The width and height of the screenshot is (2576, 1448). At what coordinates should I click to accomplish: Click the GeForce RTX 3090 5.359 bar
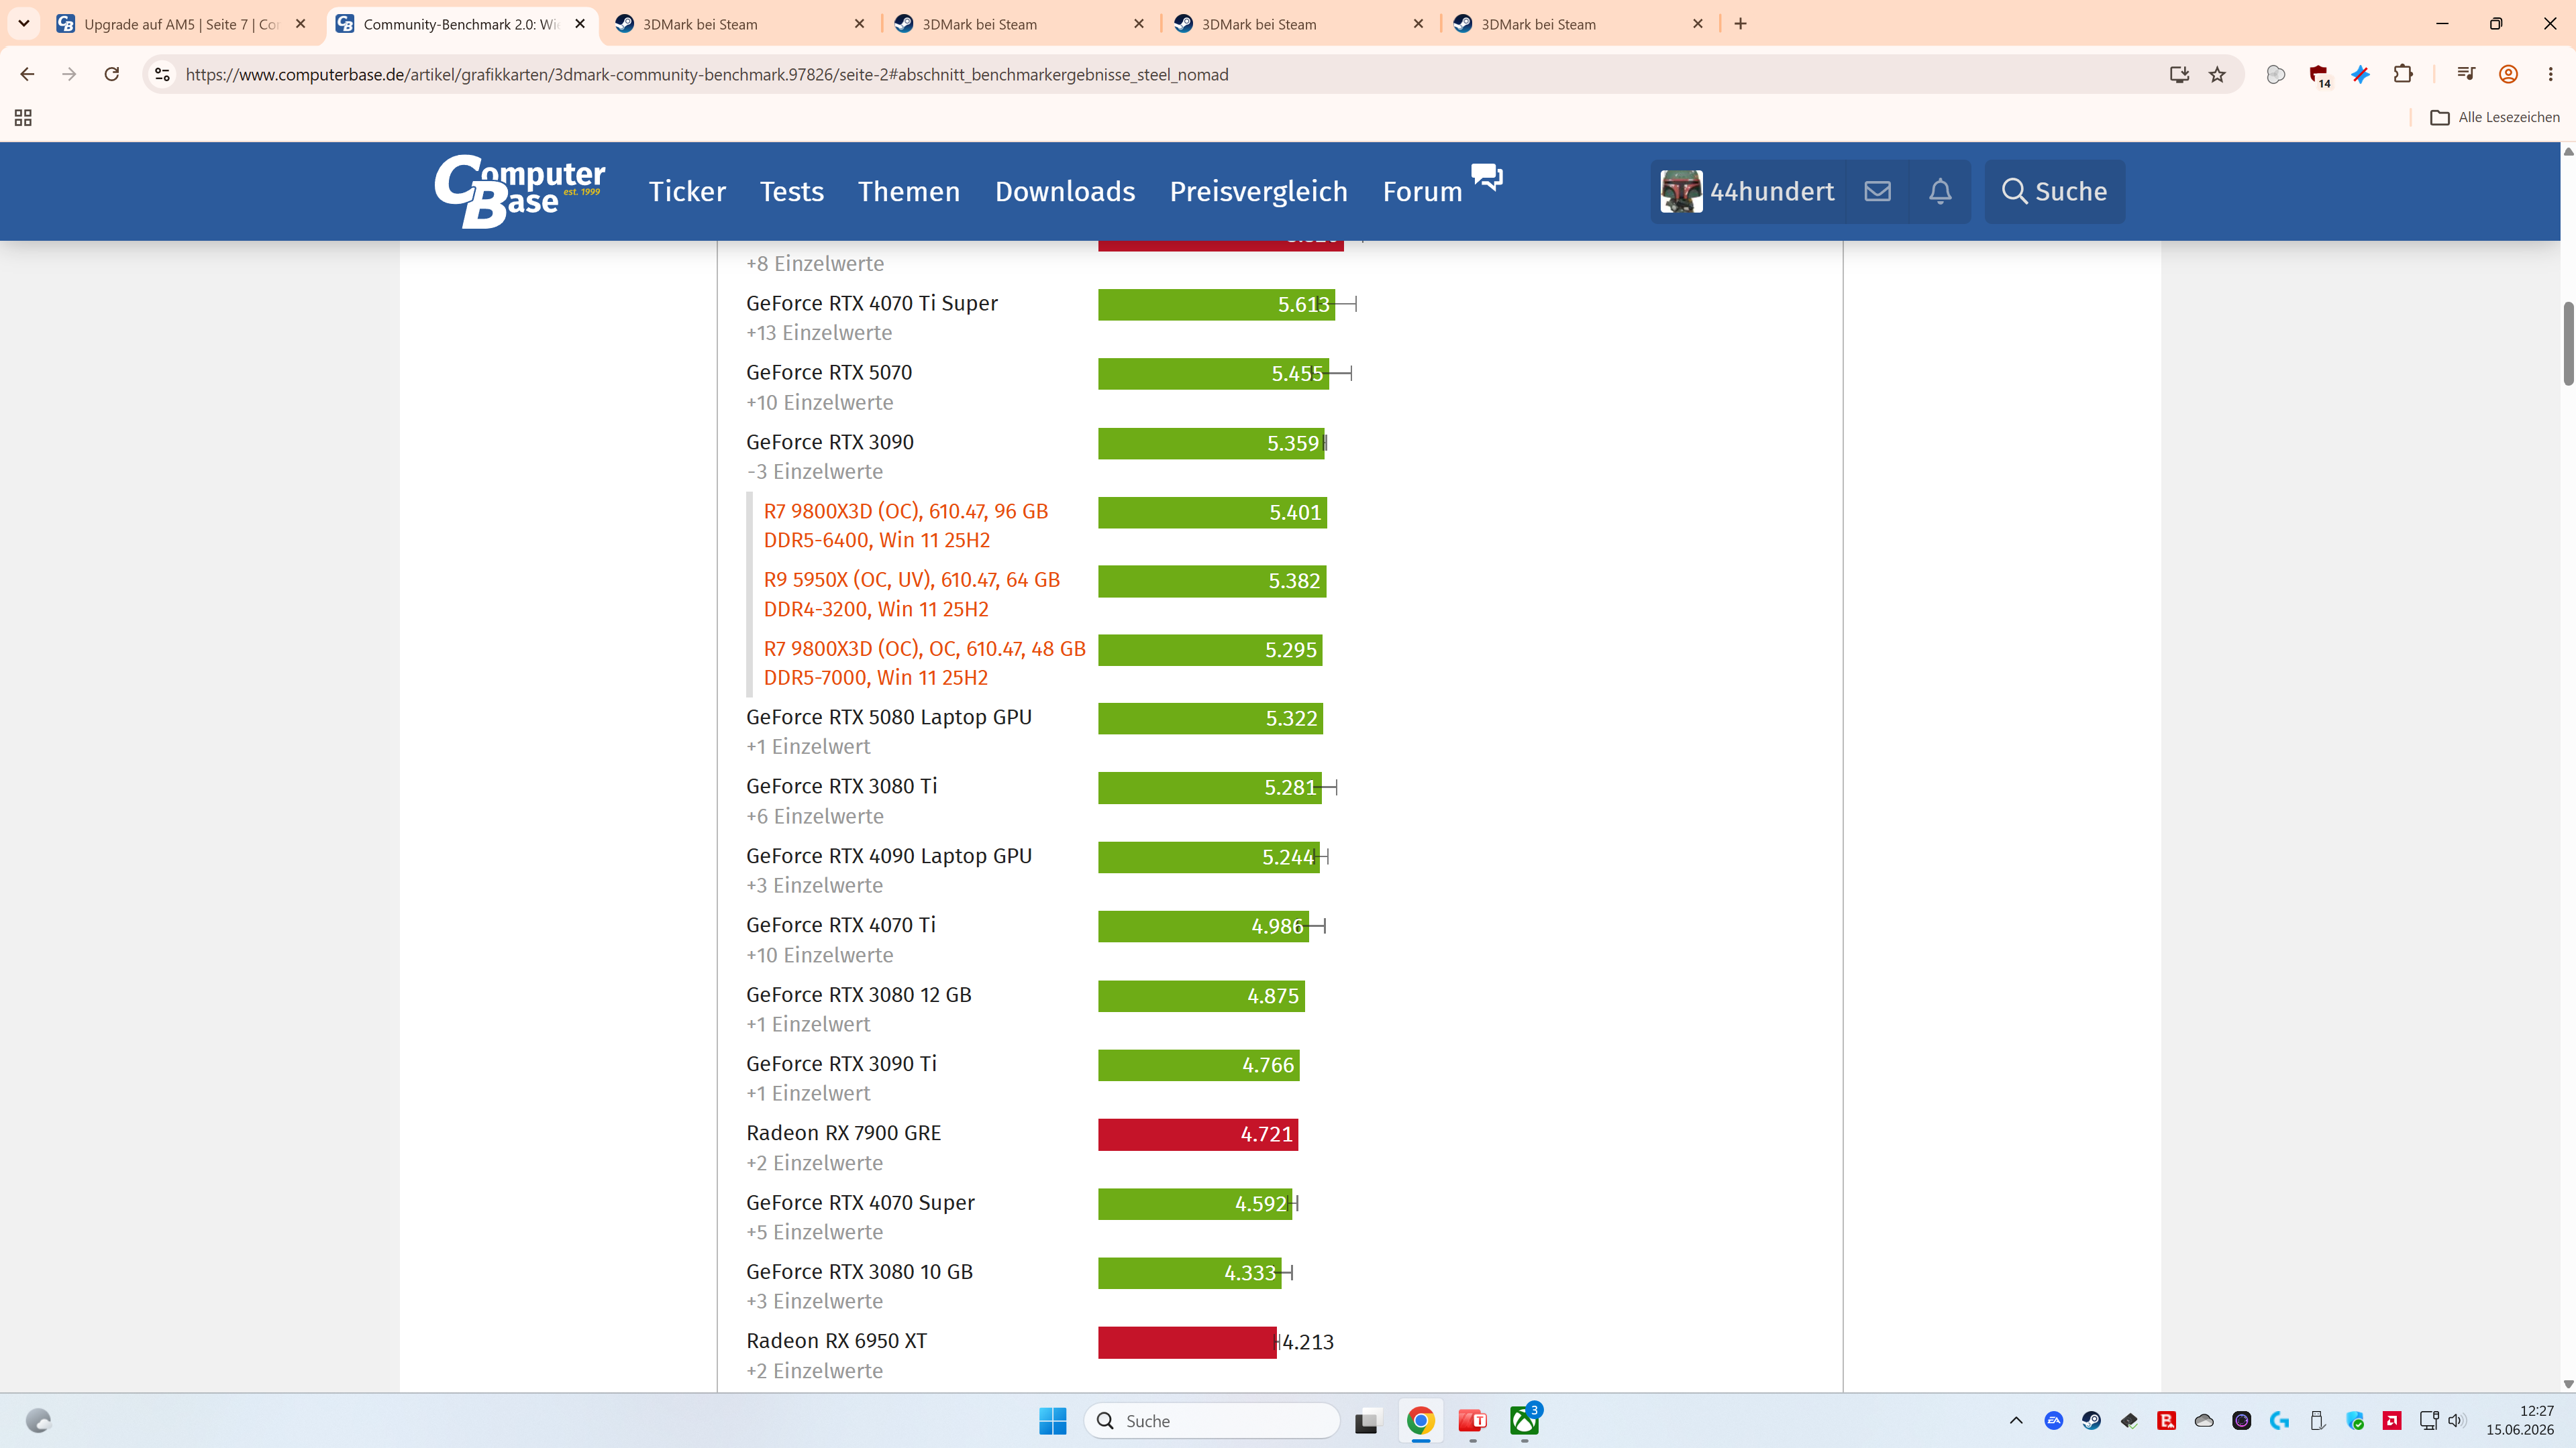tap(1211, 444)
